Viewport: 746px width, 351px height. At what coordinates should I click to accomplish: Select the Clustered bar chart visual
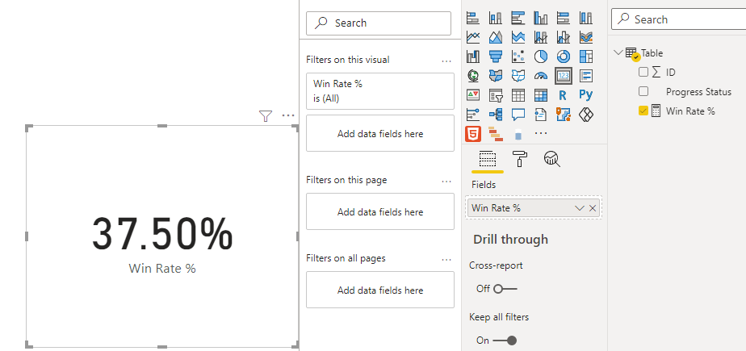tap(518, 18)
